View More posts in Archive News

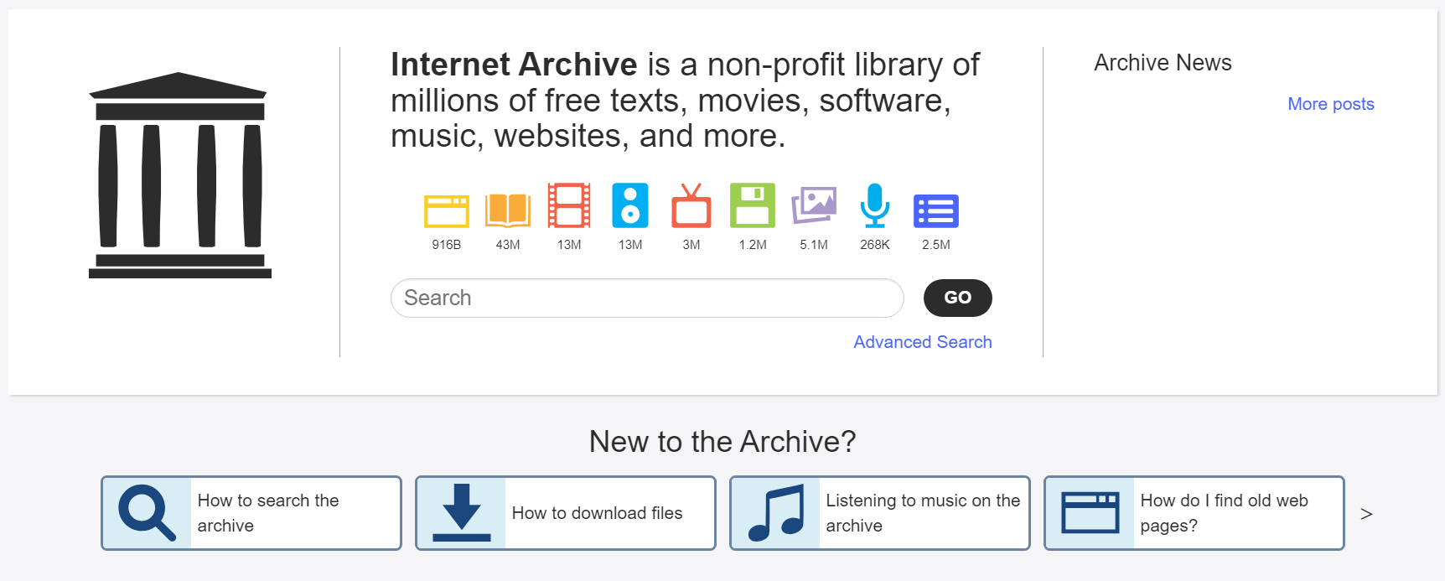tap(1330, 103)
